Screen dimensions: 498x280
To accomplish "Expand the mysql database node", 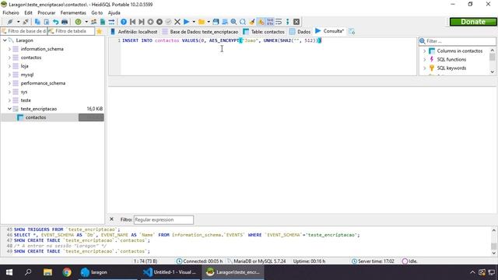I will click(x=9, y=75).
